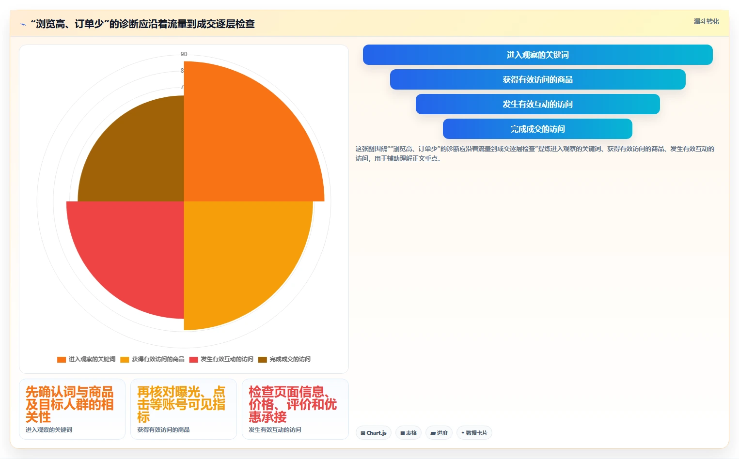Select the 发生有效互动的访问 funnel bar

(537, 104)
